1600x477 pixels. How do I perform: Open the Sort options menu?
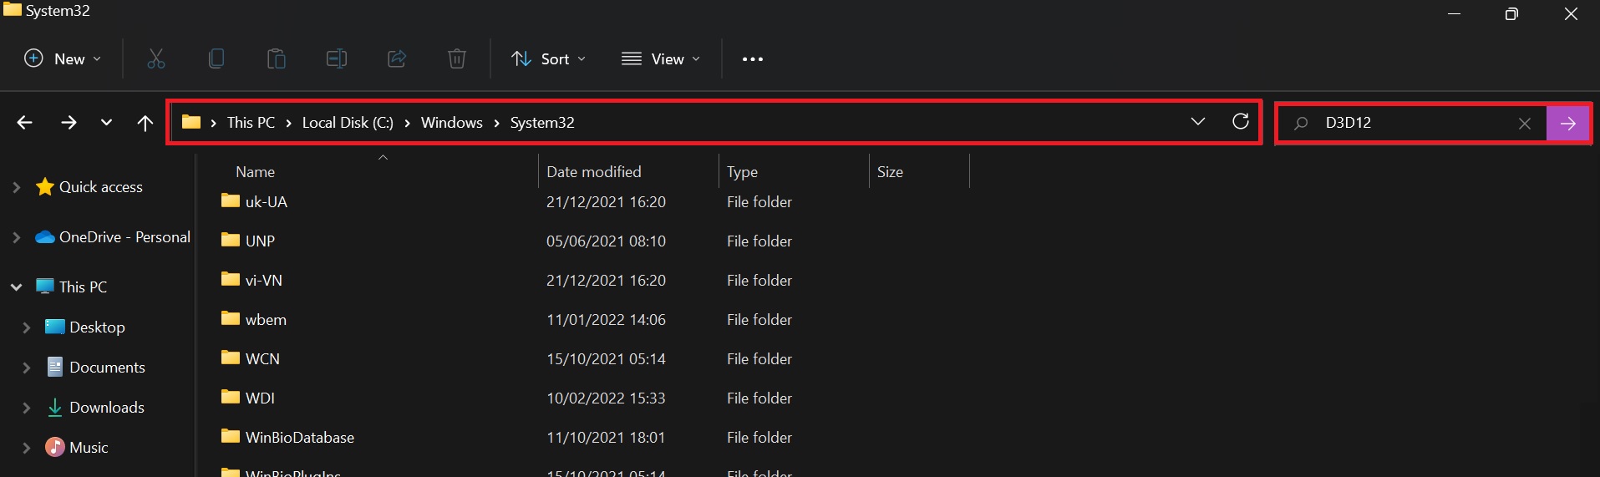(x=548, y=58)
